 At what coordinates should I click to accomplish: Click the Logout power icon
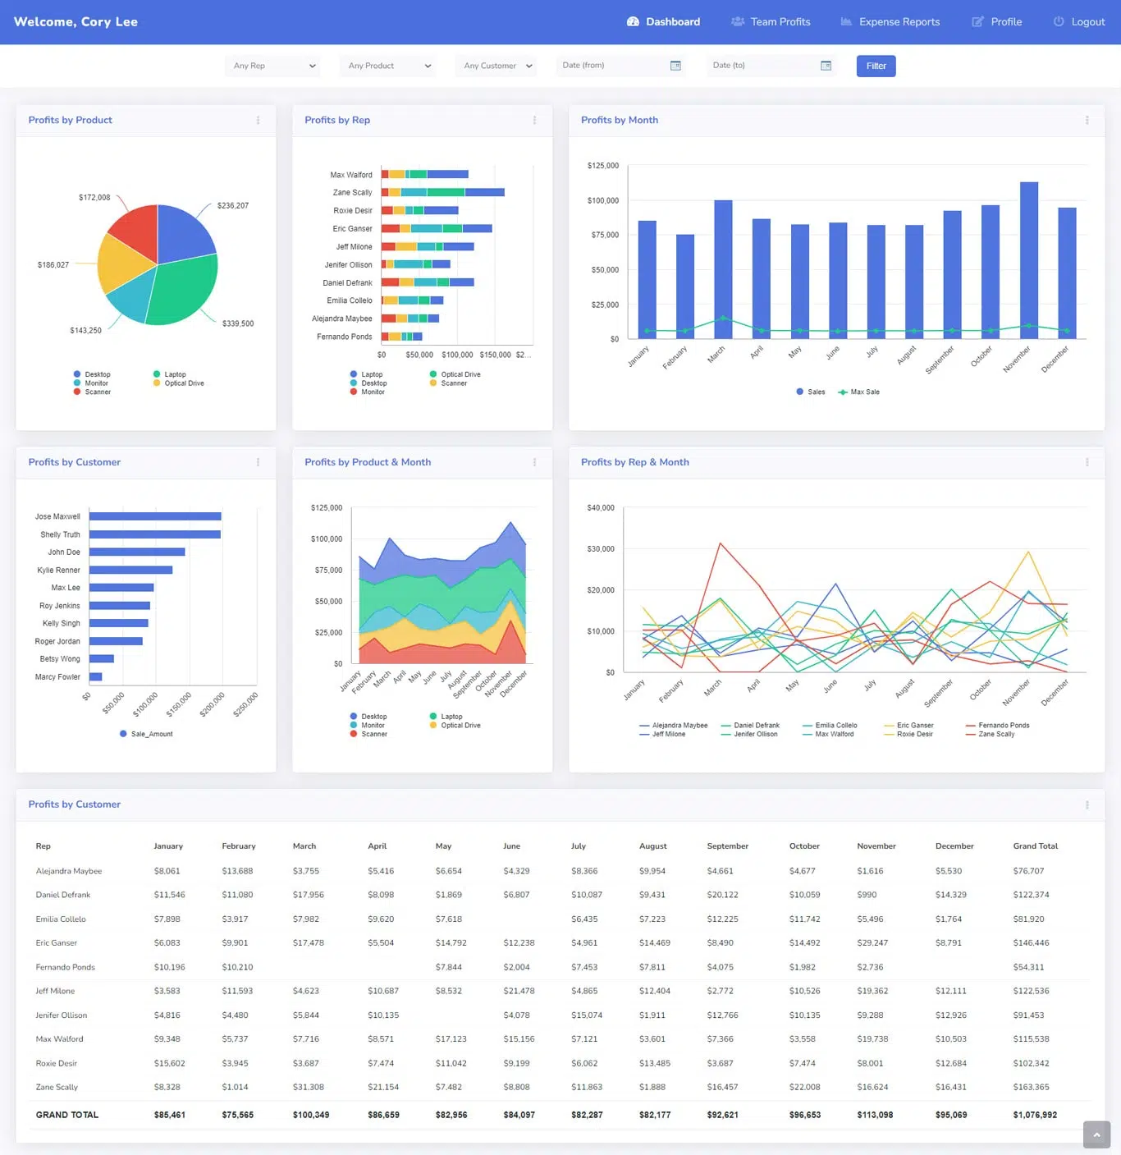click(1057, 22)
